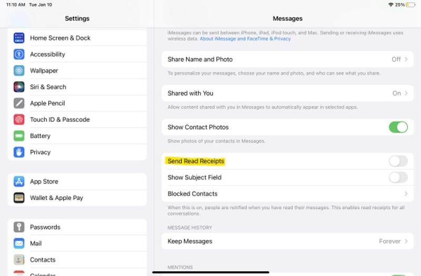Image resolution: width=421 pixels, height=276 pixels.
Task: Tap the On value for Shared with You
Action: coord(397,94)
